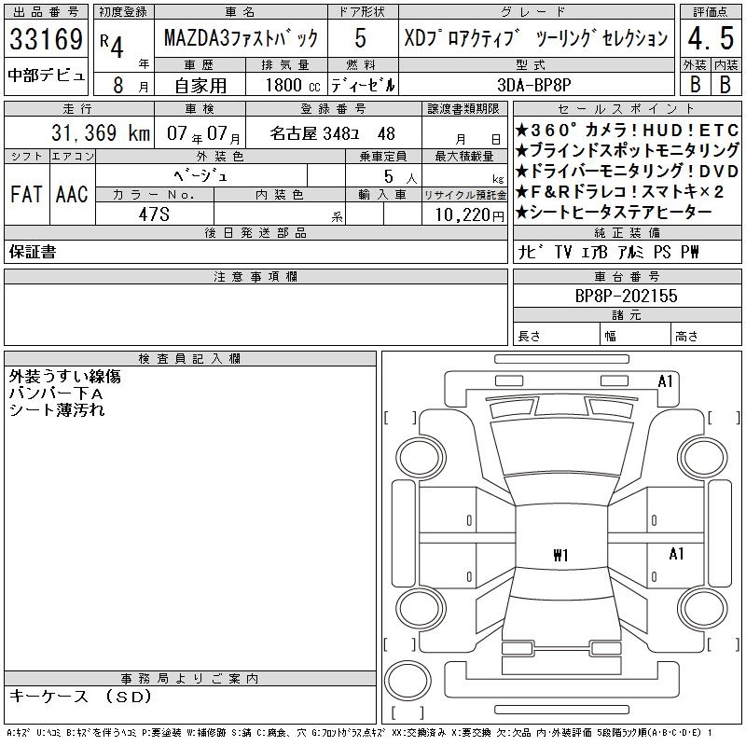Click shift type FAT
Image resolution: width=746 pixels, height=746 pixels.
(x=26, y=194)
